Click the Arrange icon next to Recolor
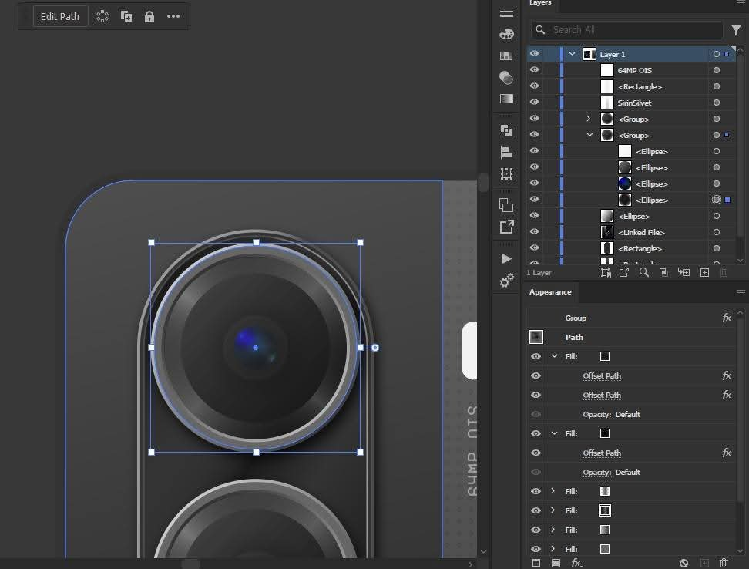 tap(126, 16)
